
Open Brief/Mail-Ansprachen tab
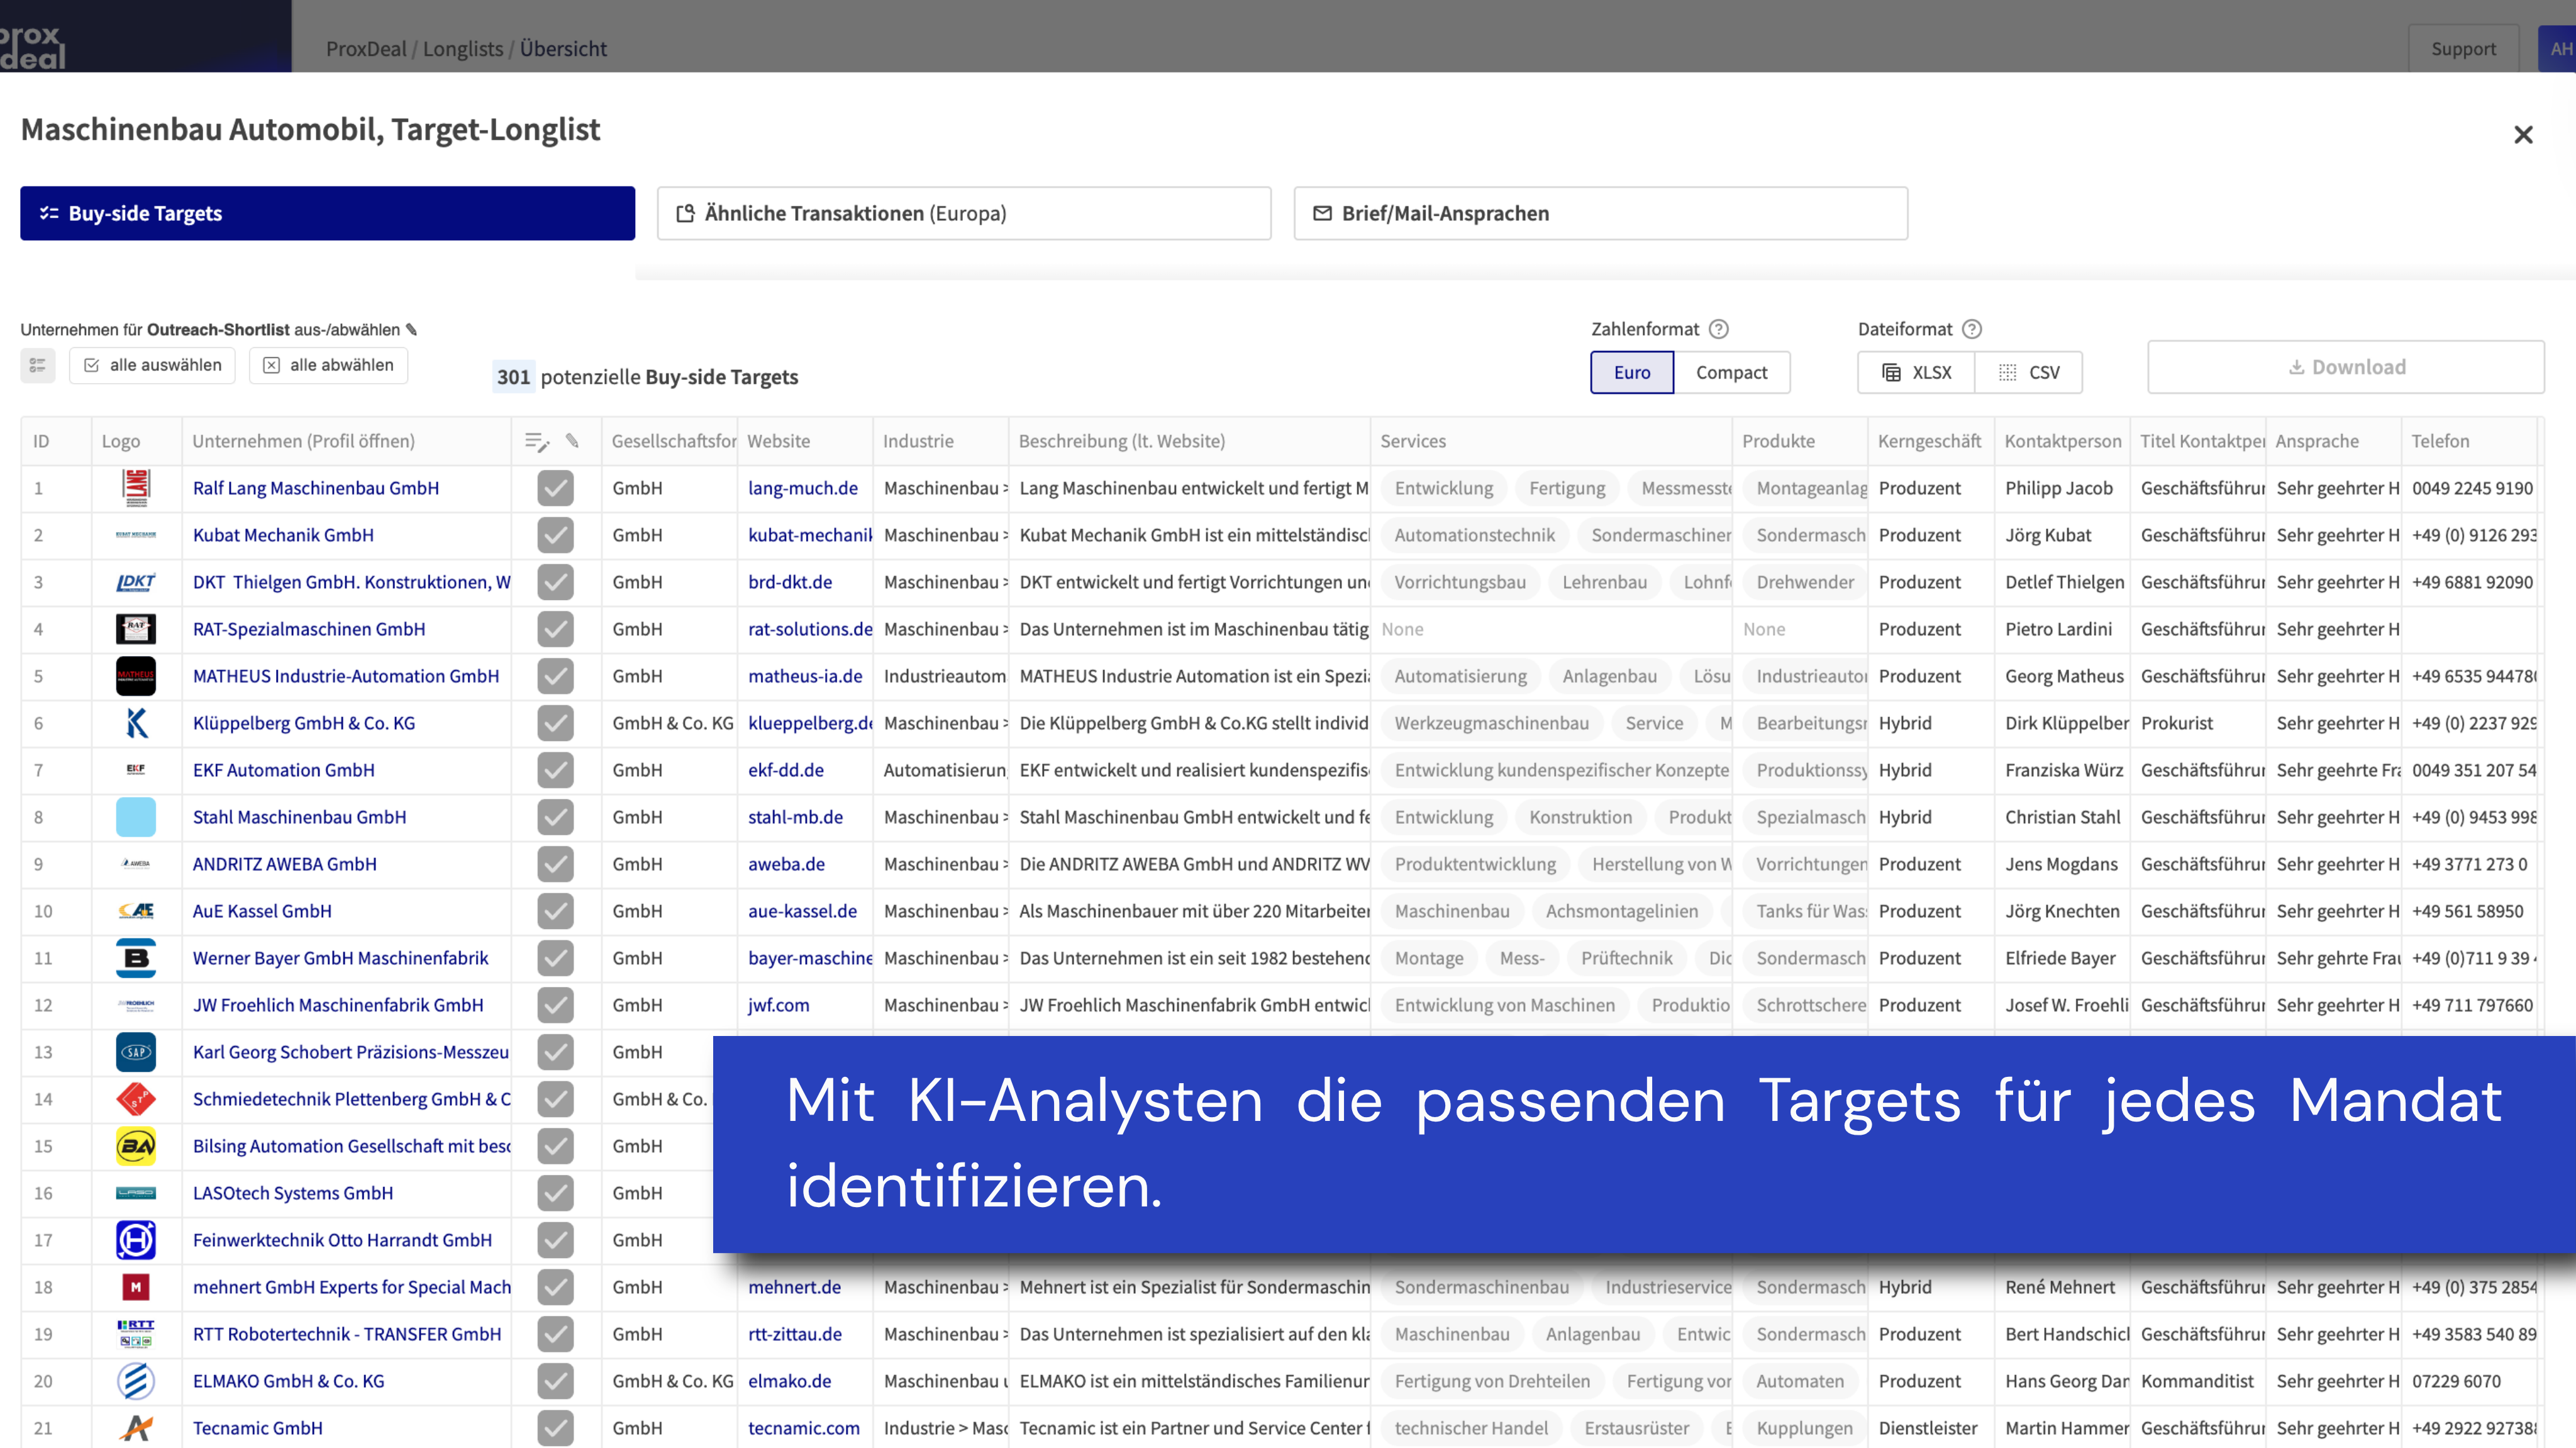(x=1600, y=213)
